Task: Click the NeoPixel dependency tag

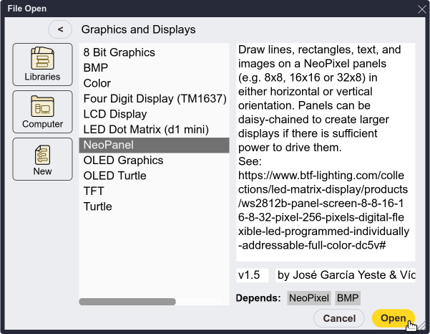Action: (x=309, y=298)
